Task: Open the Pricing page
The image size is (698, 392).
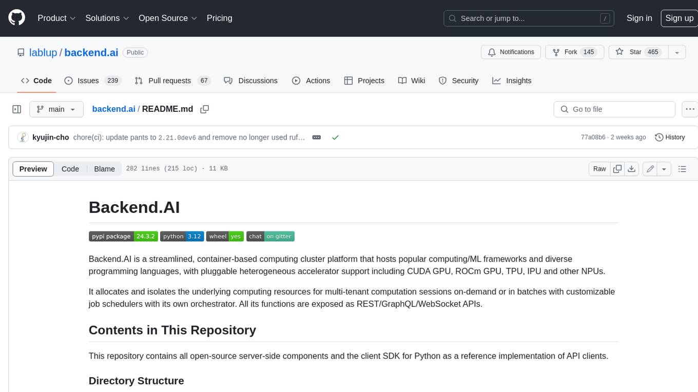Action: (219, 18)
